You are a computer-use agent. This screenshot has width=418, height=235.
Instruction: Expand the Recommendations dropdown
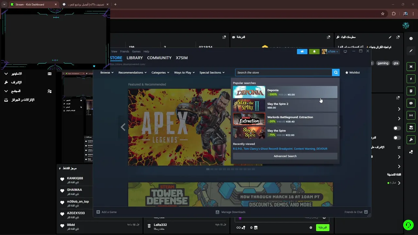[x=132, y=72]
